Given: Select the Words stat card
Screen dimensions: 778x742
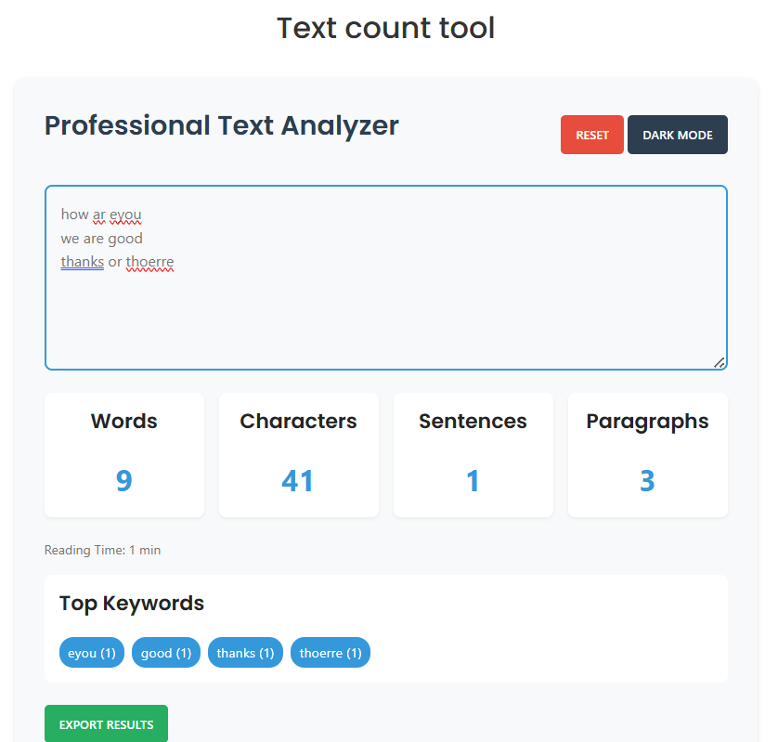Looking at the screenshot, I should (x=123, y=455).
